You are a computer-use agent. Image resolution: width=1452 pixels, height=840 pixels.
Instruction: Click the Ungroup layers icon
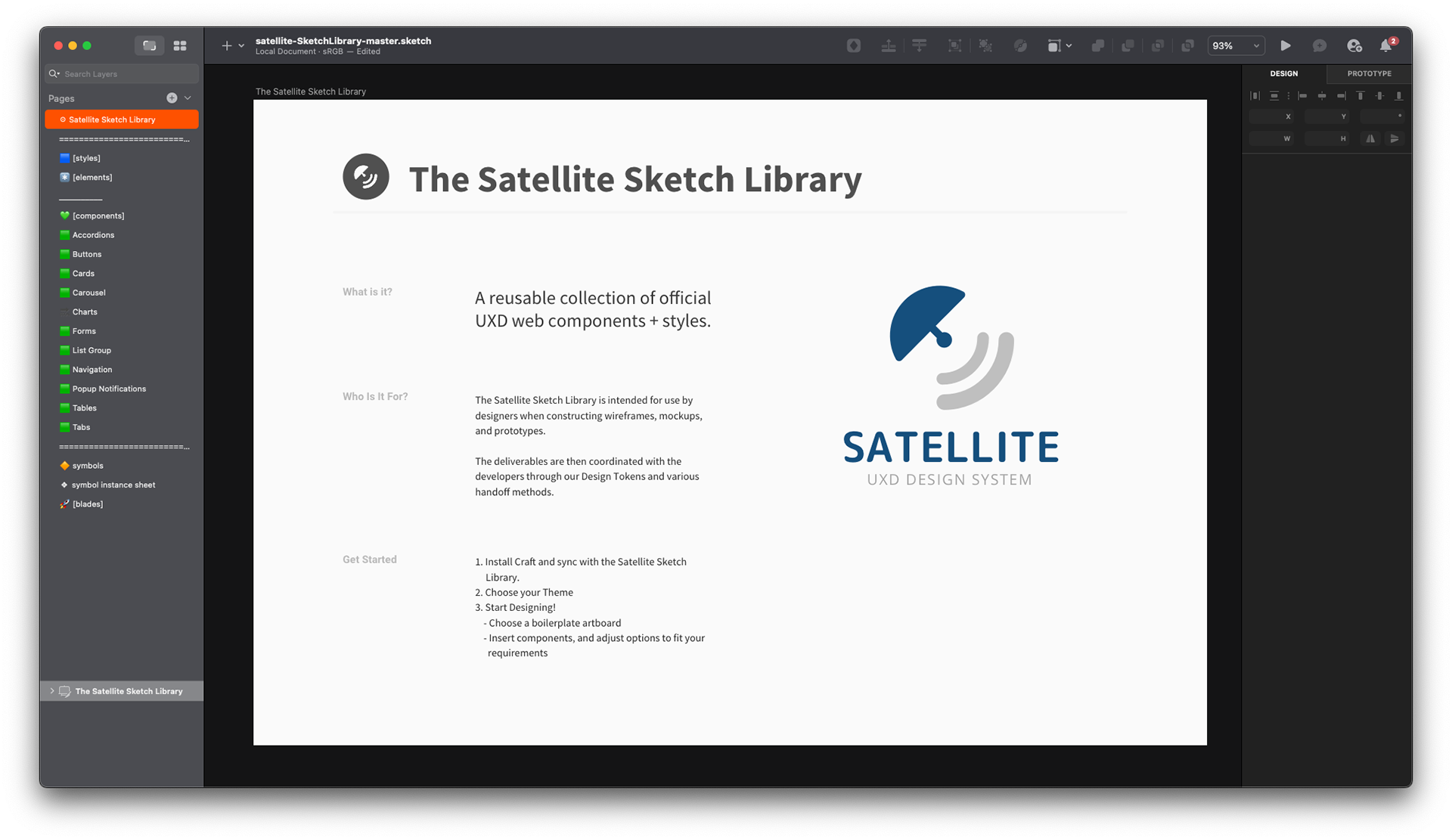click(985, 45)
